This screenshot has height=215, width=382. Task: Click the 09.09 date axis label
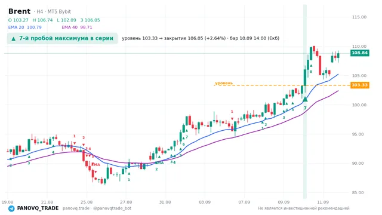click(x=284, y=202)
